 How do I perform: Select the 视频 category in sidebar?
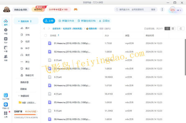25,41
